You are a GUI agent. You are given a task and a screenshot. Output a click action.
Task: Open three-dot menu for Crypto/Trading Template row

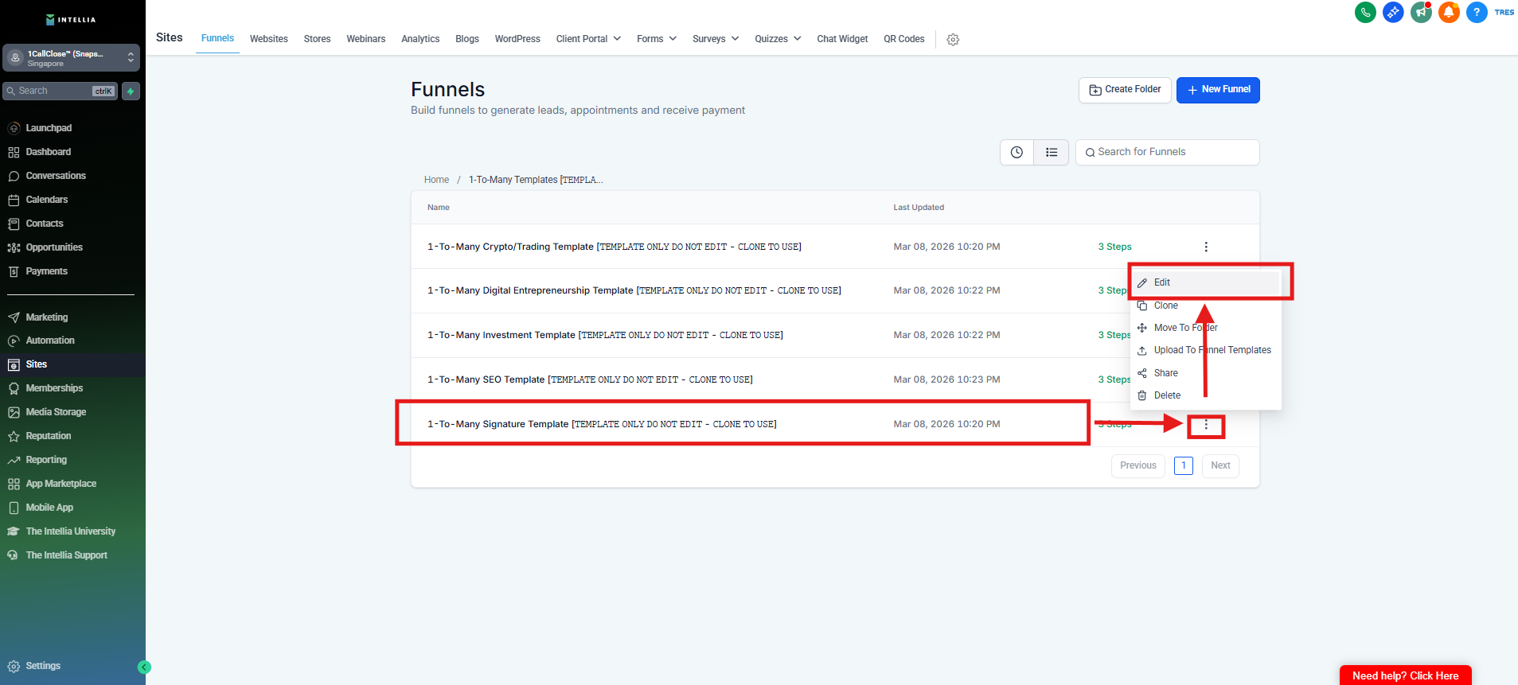(x=1206, y=247)
